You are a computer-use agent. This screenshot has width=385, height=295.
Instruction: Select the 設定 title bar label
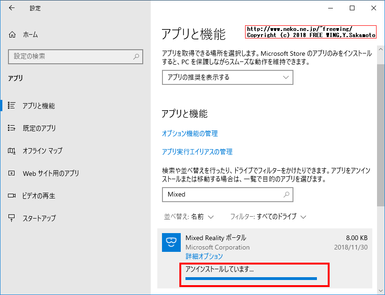35,8
